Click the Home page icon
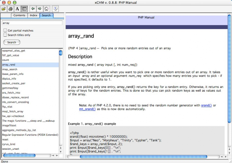 tap(46, 9)
